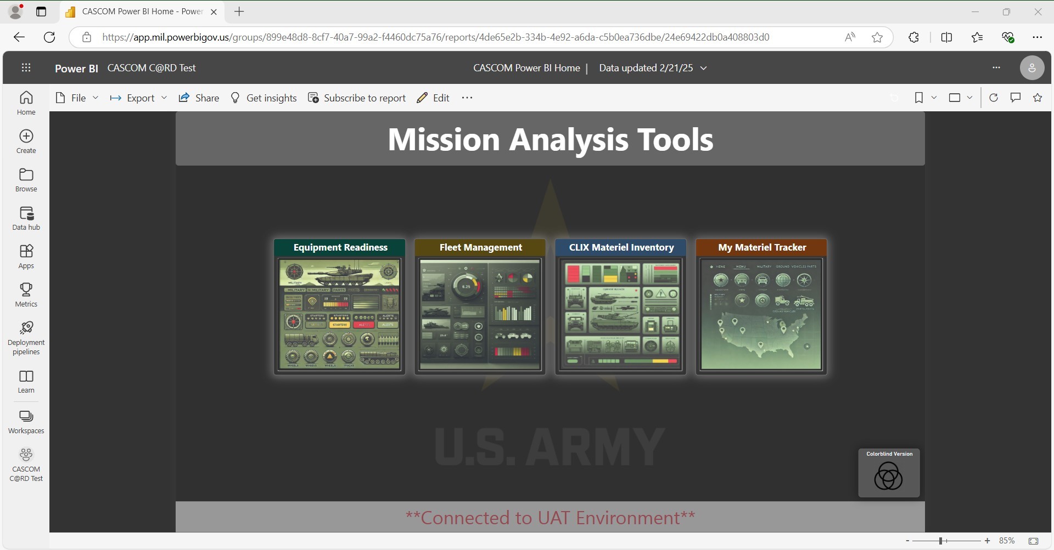Click the Create icon in sidebar
Image resolution: width=1054 pixels, height=550 pixels.
point(26,141)
